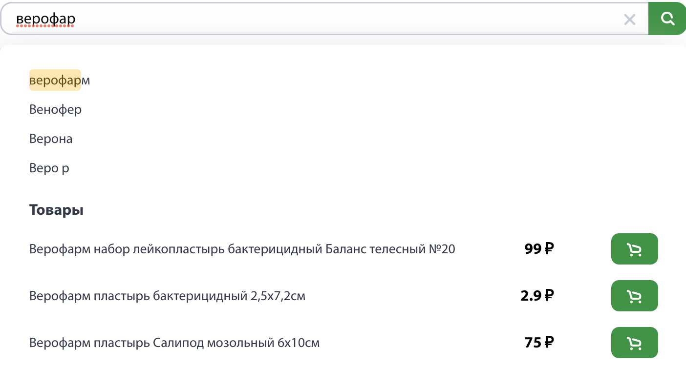Click the '№20' at end of first product name
This screenshot has height=367, width=686.
(x=442, y=249)
